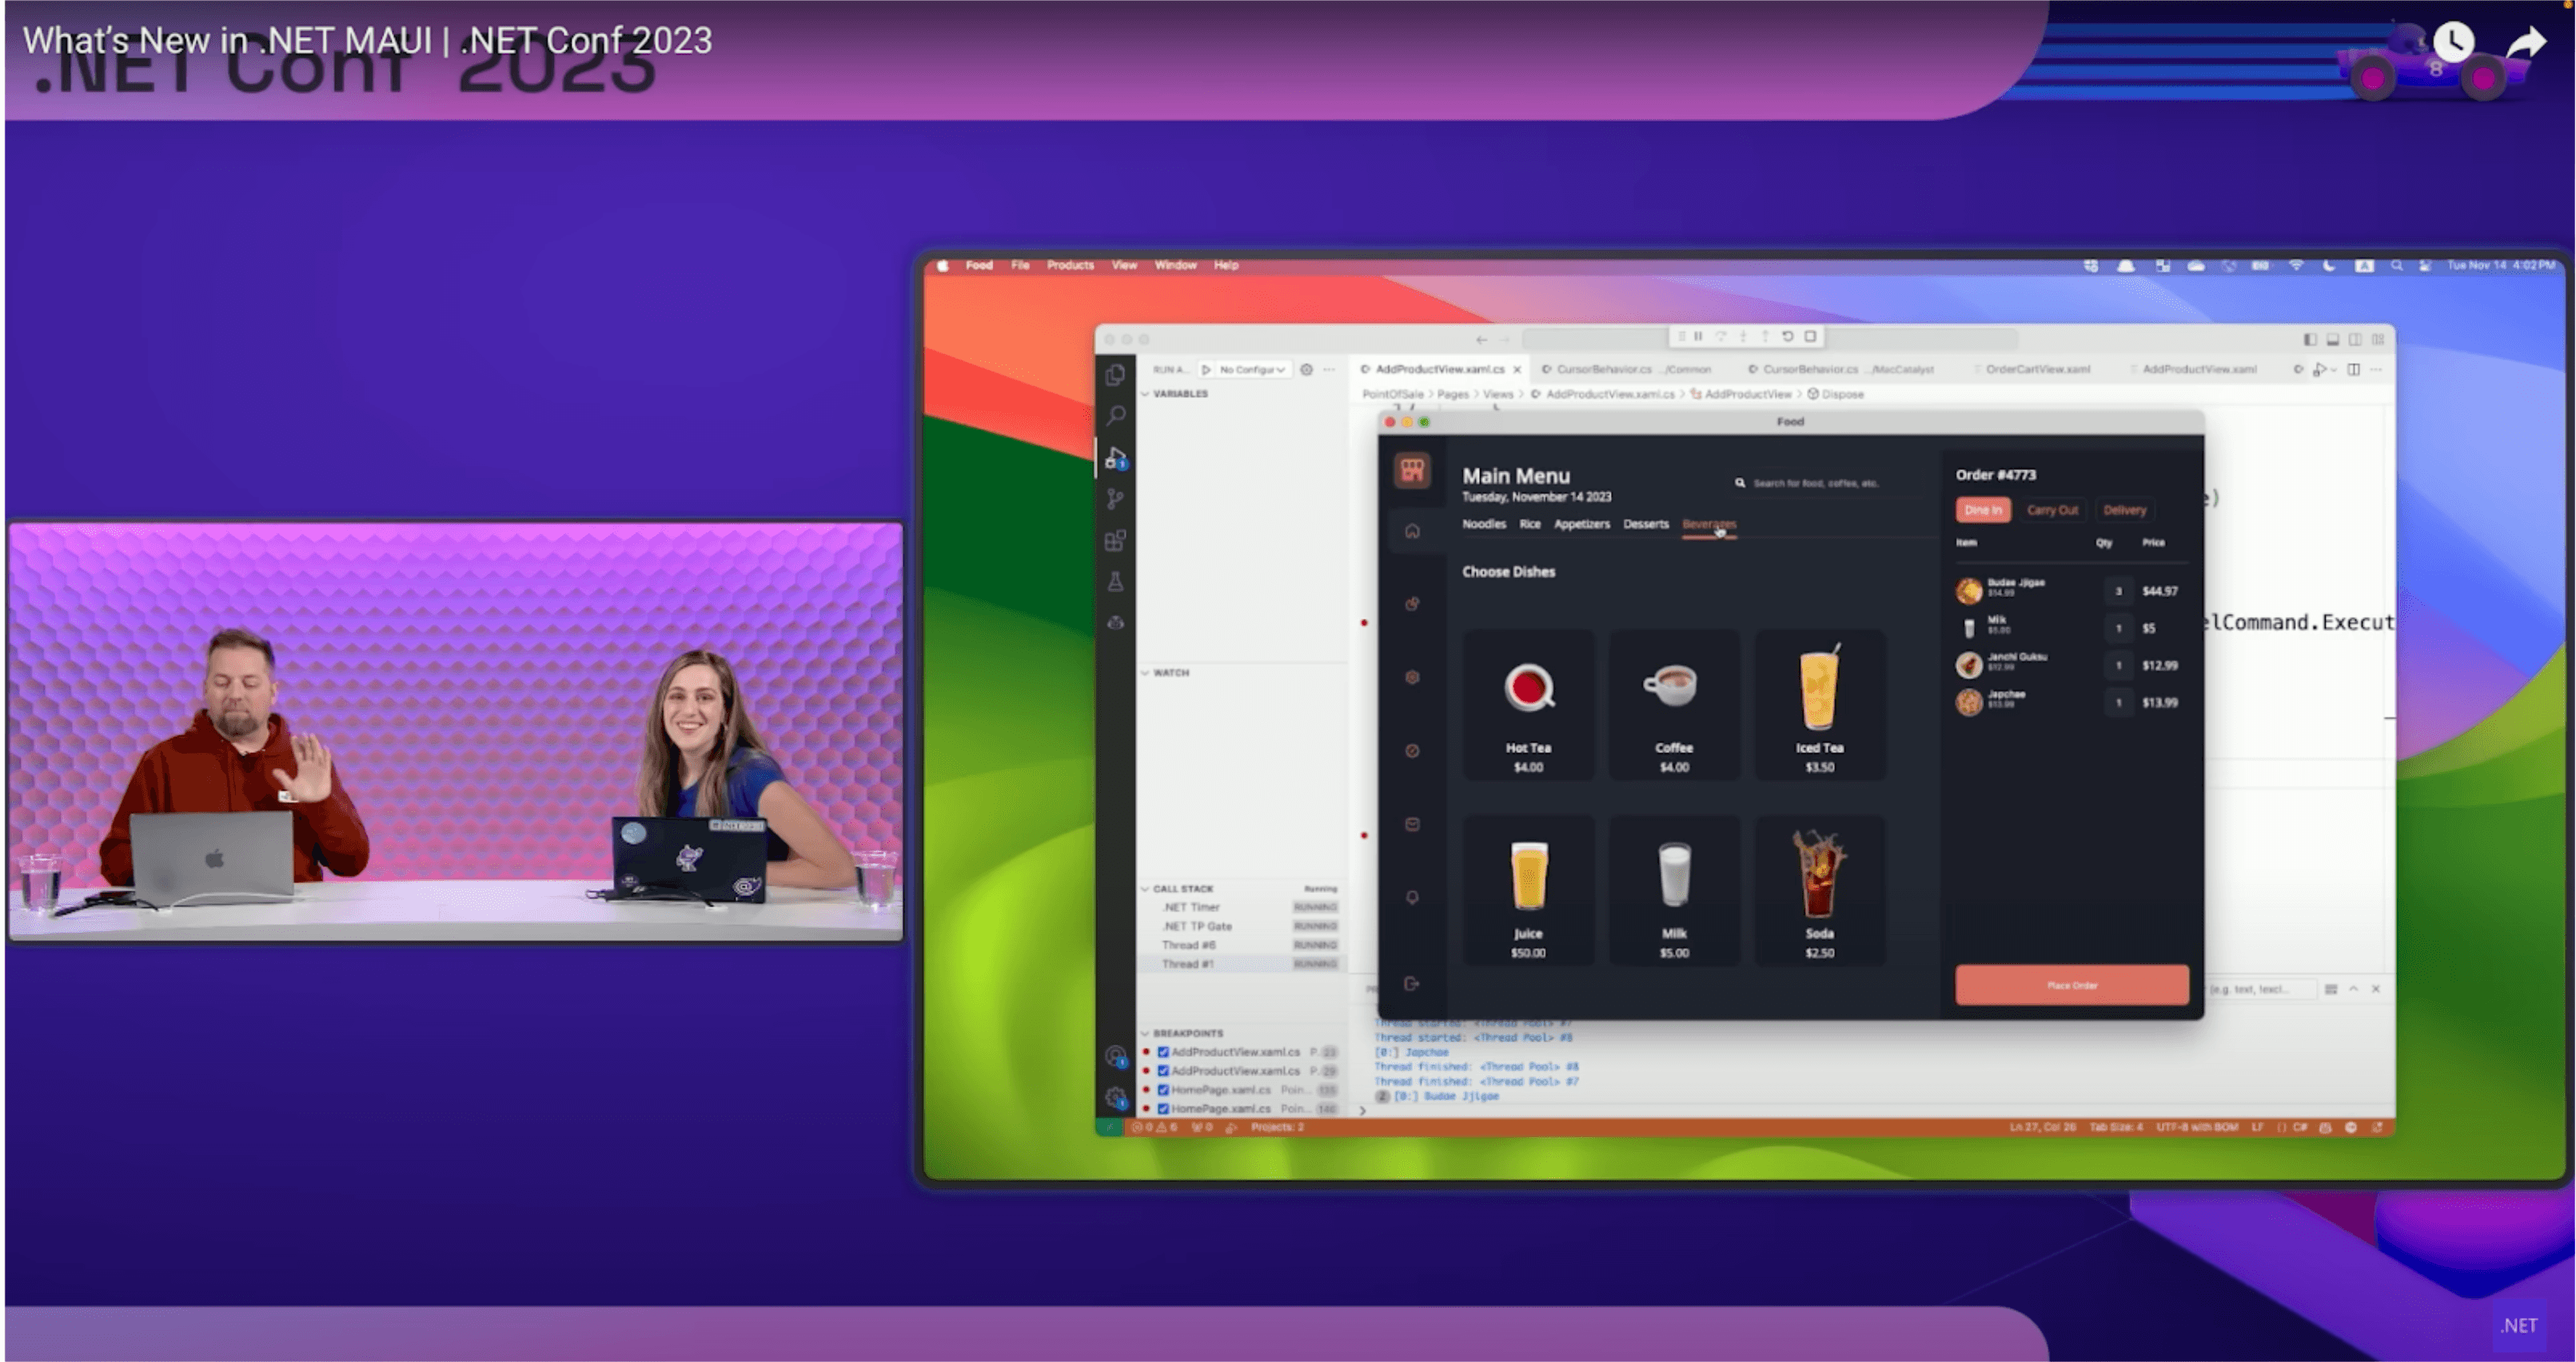Toggle the bottom panel layout icon
2576x1362 pixels.
(x=2333, y=339)
